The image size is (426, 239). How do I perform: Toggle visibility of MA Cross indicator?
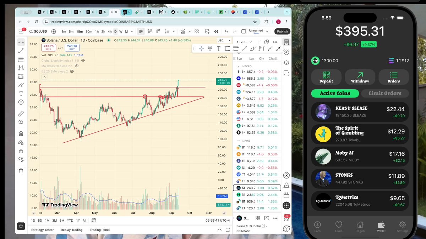[x=77, y=66]
